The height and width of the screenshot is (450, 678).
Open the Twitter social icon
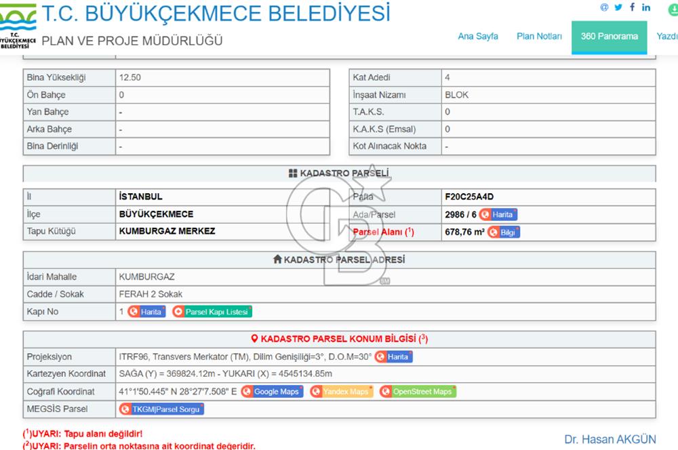618,7
